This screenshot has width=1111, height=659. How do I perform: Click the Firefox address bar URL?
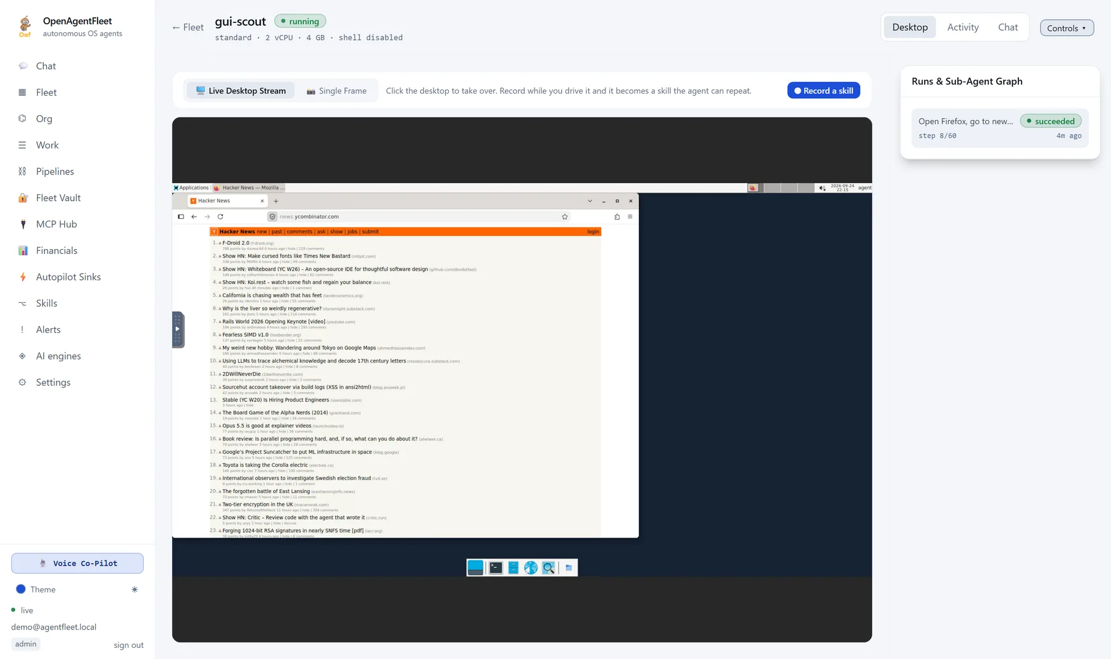309,217
